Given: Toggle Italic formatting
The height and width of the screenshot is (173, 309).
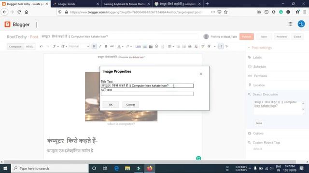Looking at the screenshot, I should [x=100, y=47].
